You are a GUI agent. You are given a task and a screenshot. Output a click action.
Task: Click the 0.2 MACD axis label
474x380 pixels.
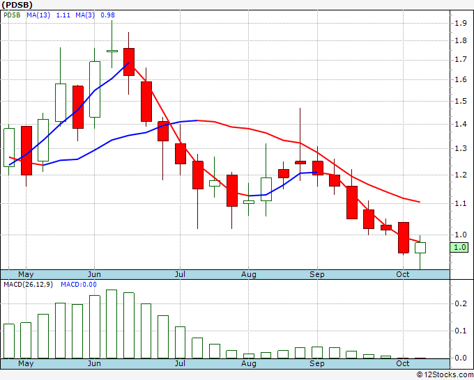[x=461, y=303]
